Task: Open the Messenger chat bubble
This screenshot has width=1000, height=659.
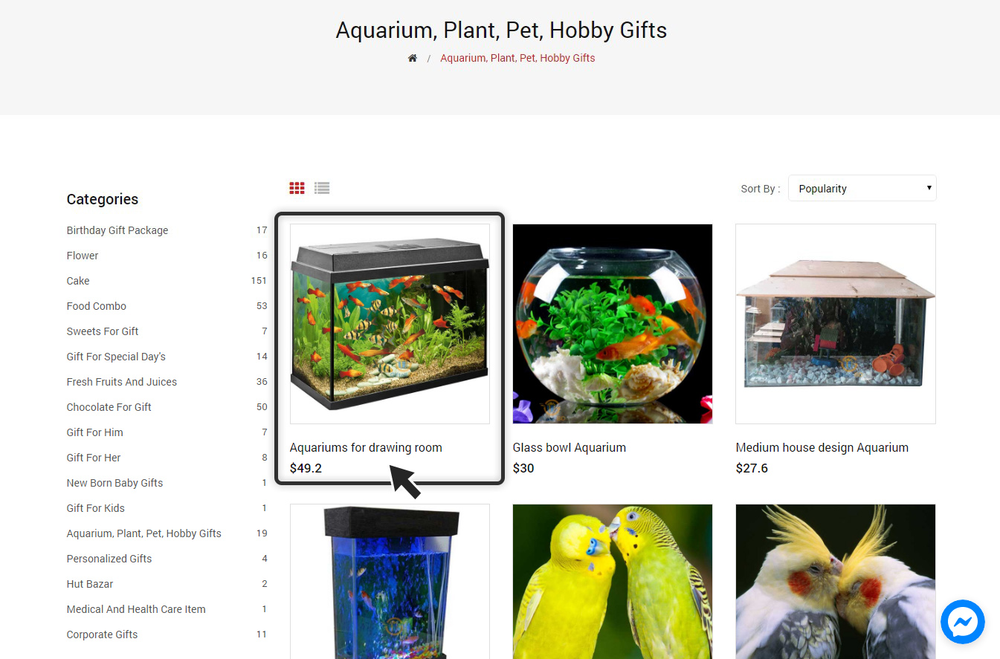Action: coord(962,622)
